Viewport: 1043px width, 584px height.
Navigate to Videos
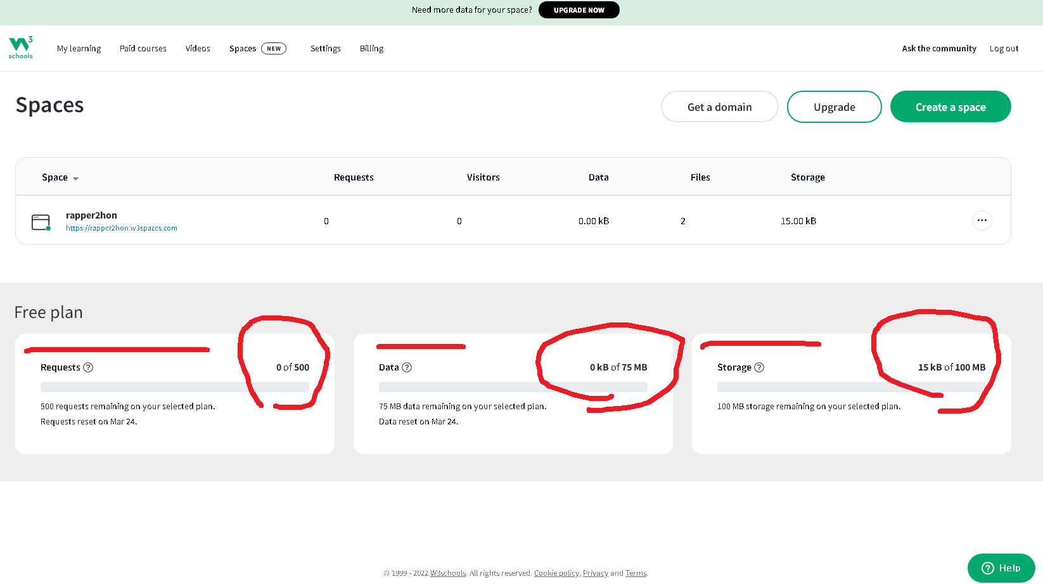(198, 48)
